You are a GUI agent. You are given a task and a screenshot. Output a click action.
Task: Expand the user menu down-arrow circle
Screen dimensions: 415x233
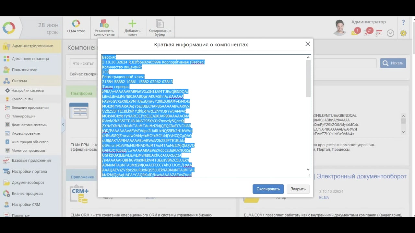coord(390,33)
